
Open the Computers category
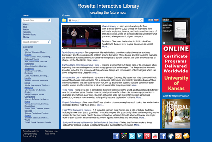point(30,97)
